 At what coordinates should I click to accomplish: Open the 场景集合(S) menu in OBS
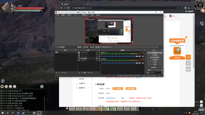click(x=85, y=15)
